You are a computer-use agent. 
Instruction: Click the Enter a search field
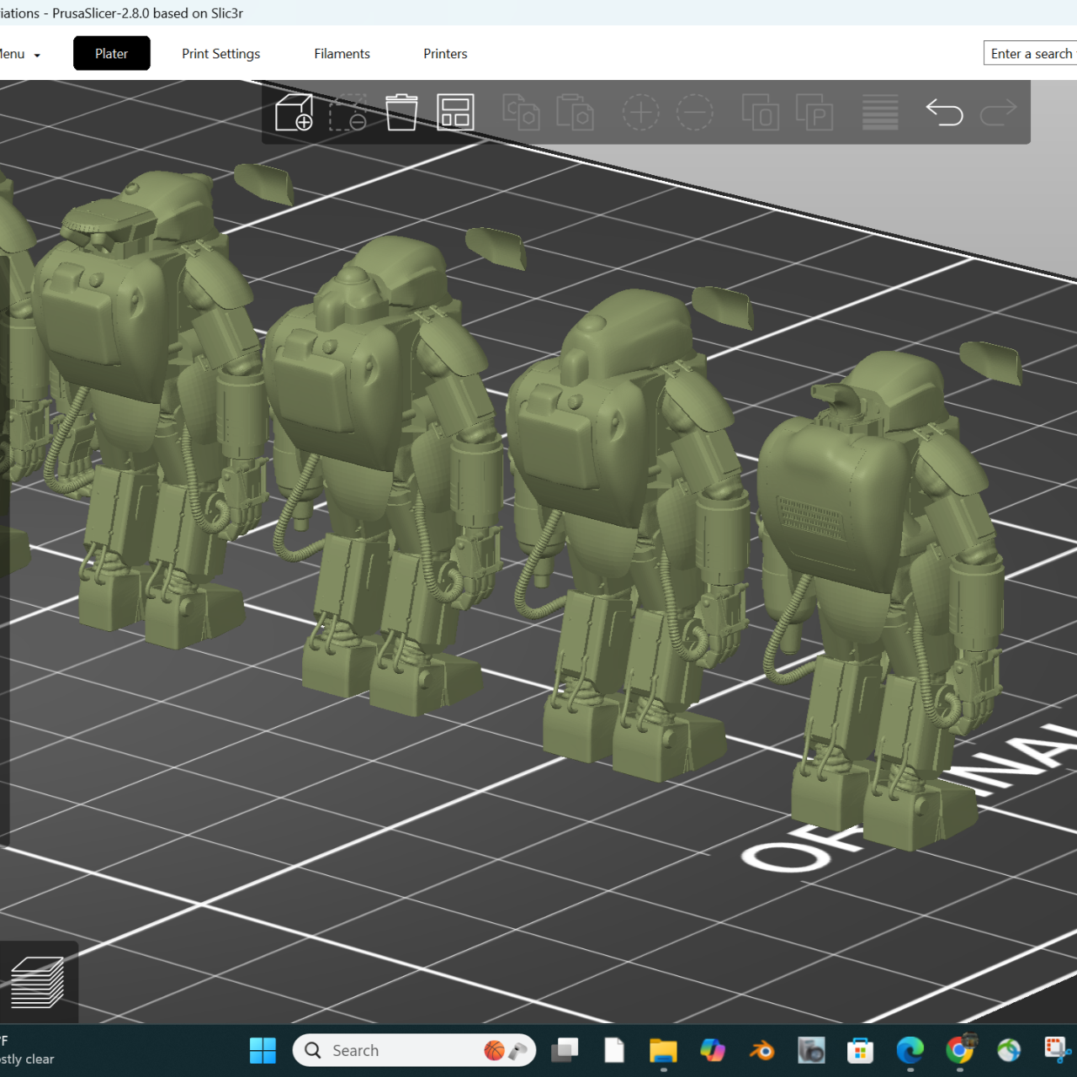coord(1031,54)
